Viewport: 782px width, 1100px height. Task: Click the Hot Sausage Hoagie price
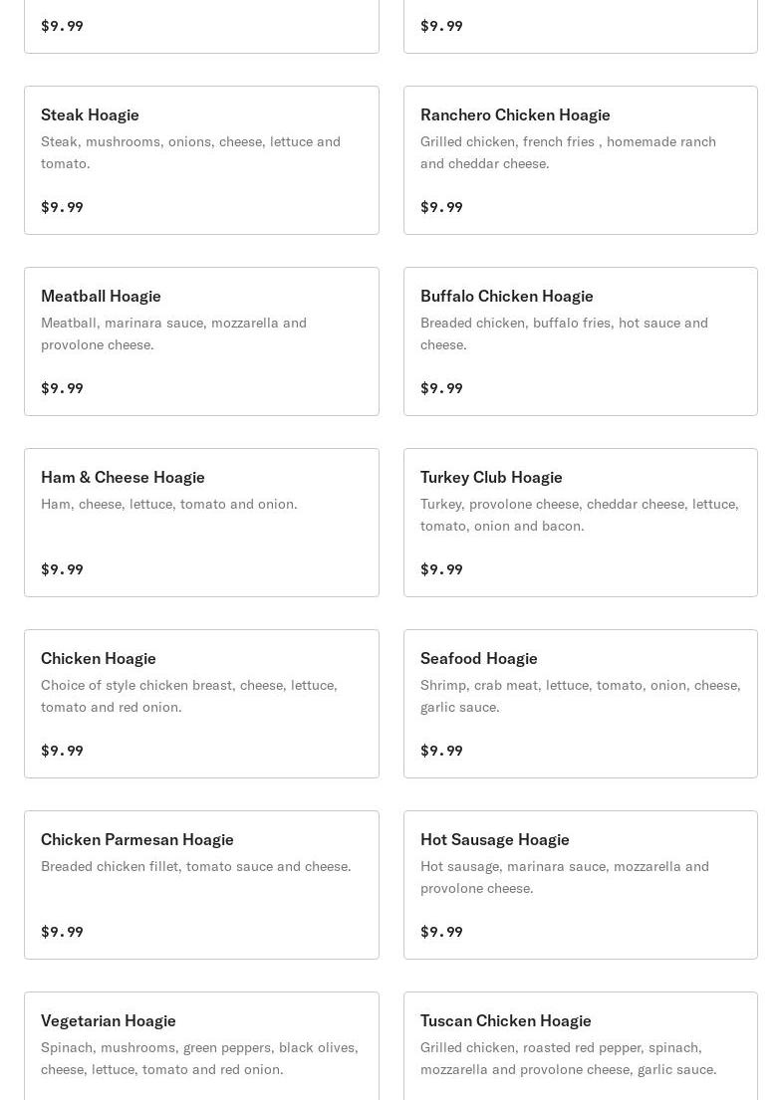tap(441, 932)
